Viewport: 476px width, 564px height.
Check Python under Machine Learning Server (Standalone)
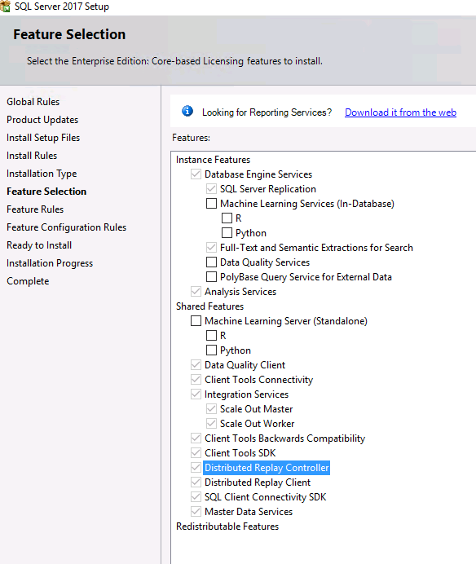pos(211,350)
